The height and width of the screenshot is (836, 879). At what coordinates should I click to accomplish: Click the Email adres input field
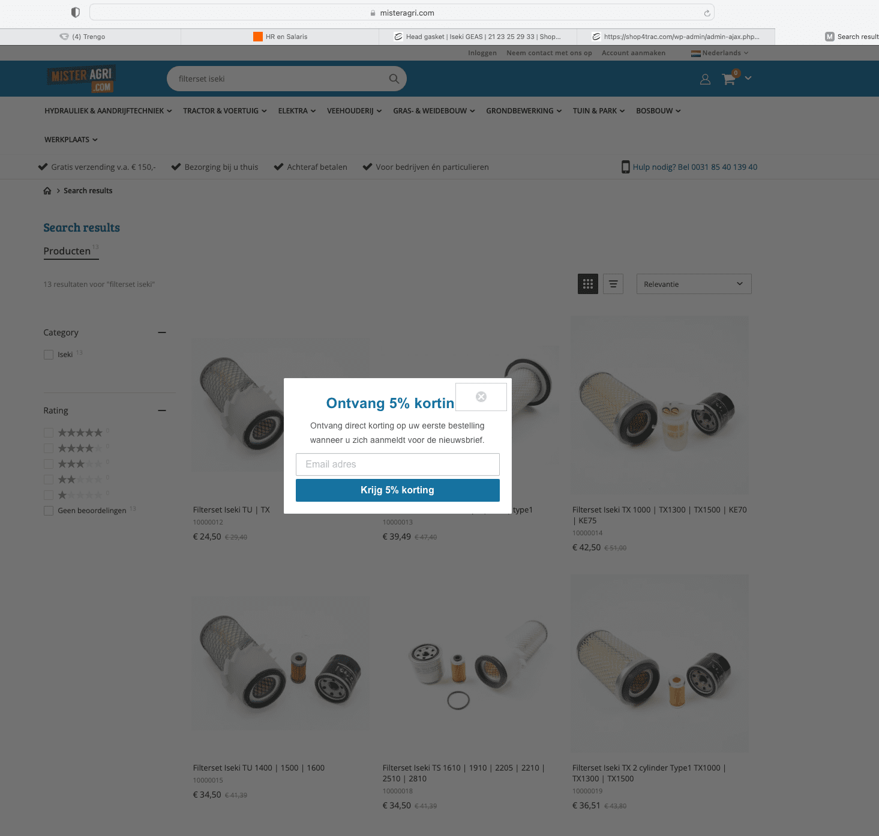(398, 465)
